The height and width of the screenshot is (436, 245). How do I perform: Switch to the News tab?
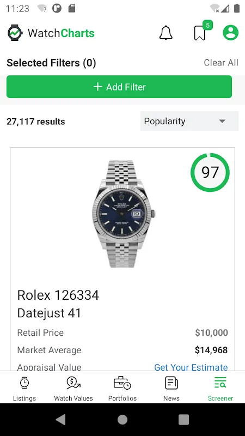tap(171, 389)
